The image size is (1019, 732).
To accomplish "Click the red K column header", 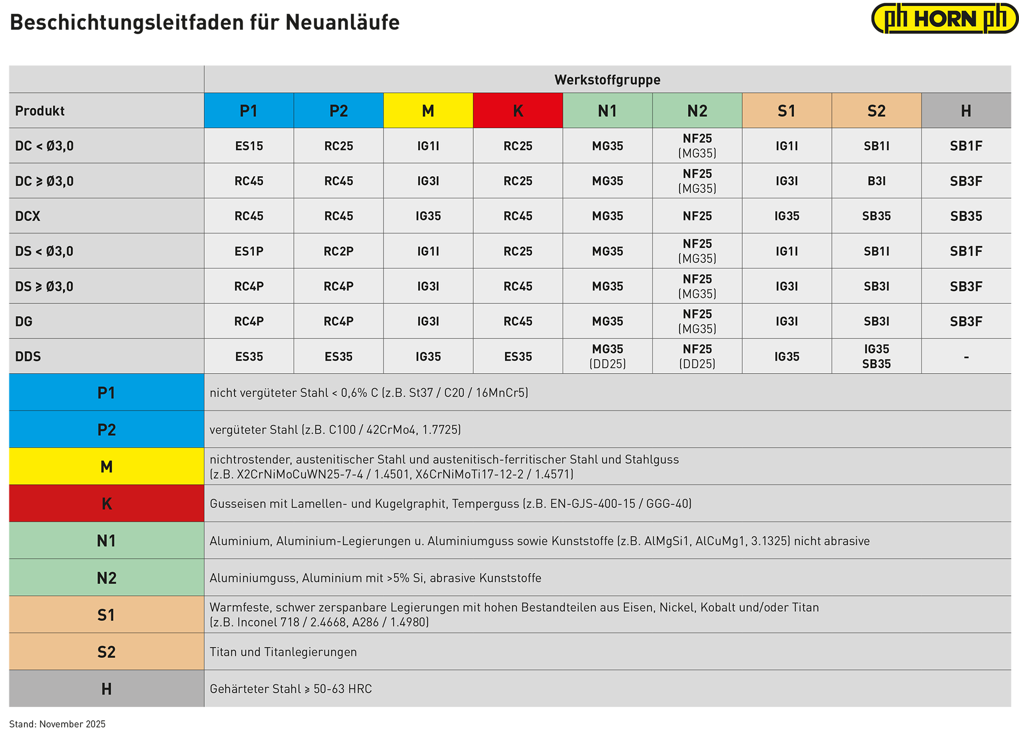I will coord(518,111).
